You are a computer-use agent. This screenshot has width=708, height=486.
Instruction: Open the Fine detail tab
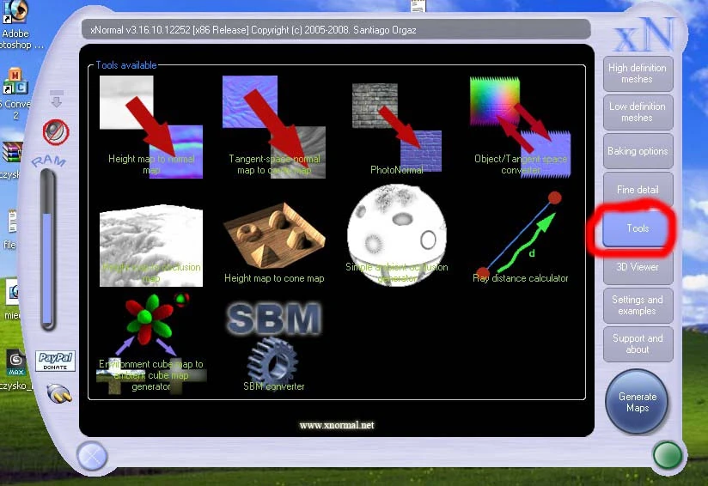638,190
